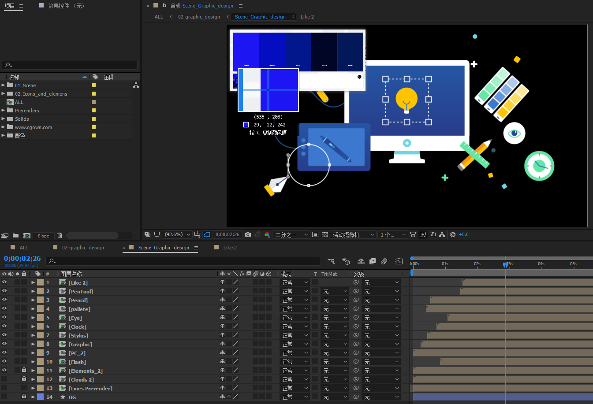Open the Interpret Footage icon in Project panel
Screen dimensions: 593x404
coord(5,236)
